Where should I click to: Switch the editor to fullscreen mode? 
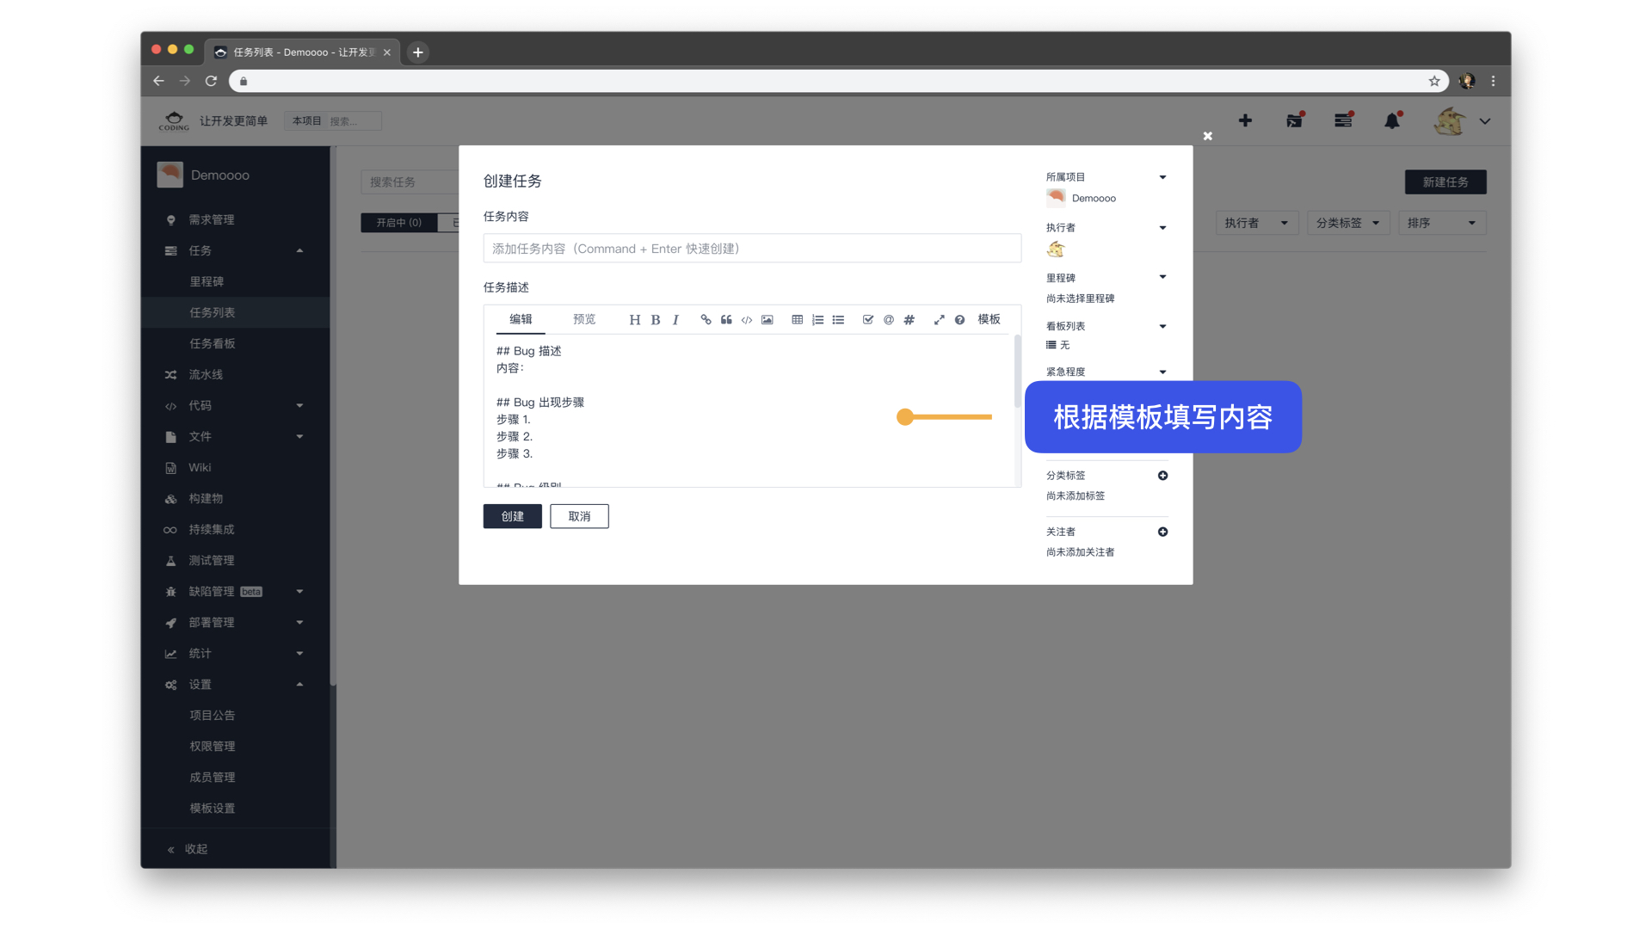940,320
